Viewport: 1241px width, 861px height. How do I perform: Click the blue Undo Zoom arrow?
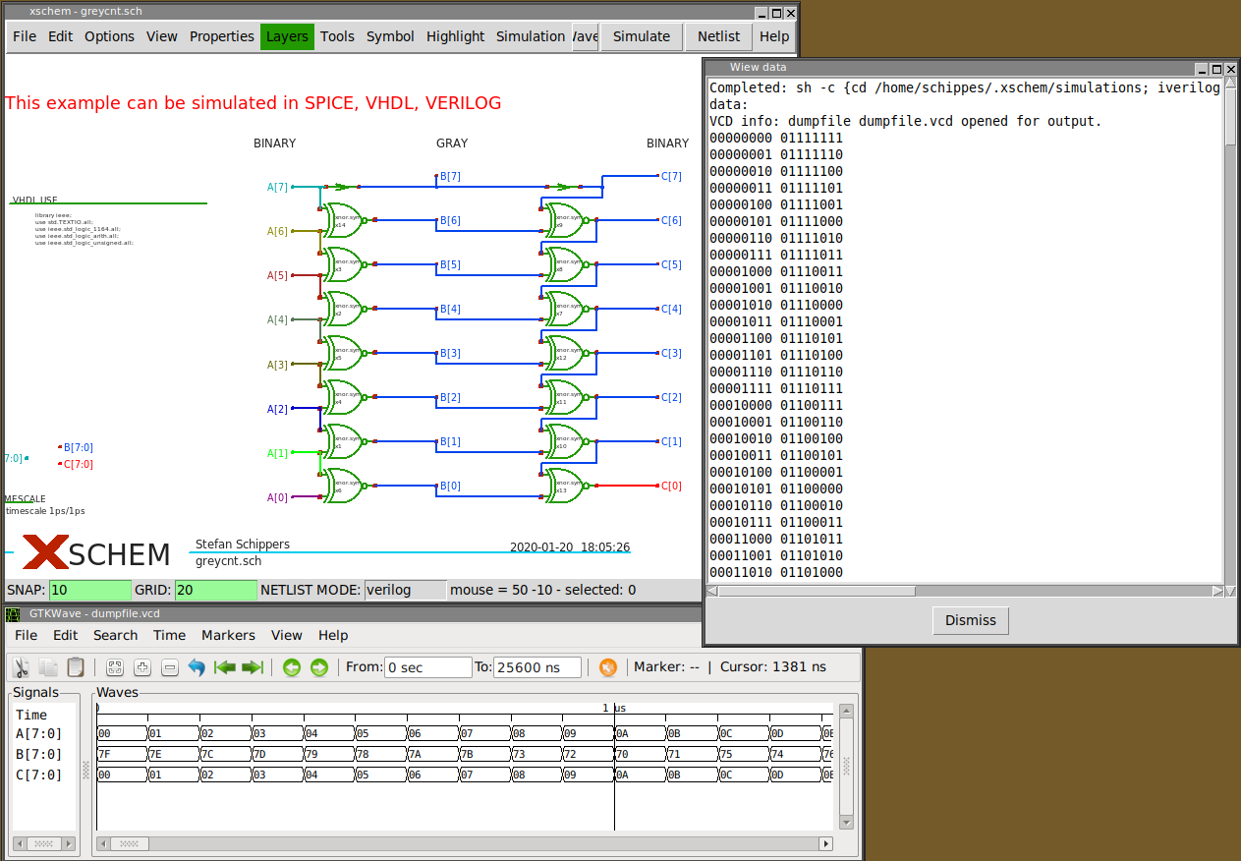coord(197,667)
